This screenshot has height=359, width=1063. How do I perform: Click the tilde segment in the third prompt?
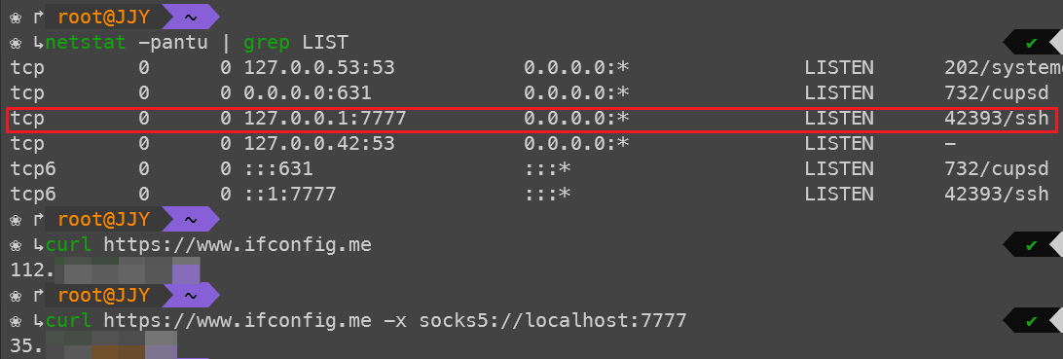pyautogui.click(x=191, y=296)
